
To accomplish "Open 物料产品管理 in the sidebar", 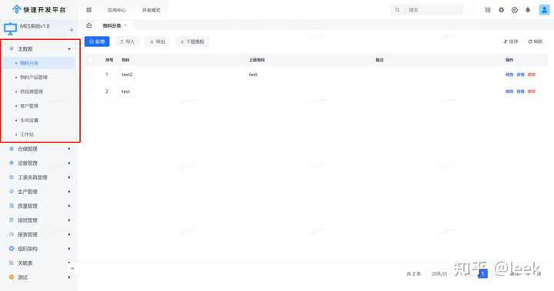I will [34, 77].
